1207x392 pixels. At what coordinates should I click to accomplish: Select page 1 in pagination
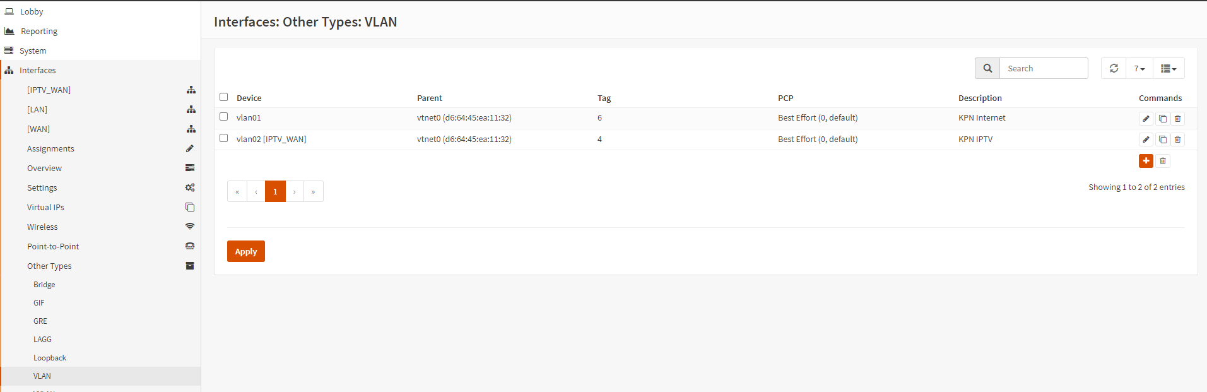(275, 191)
